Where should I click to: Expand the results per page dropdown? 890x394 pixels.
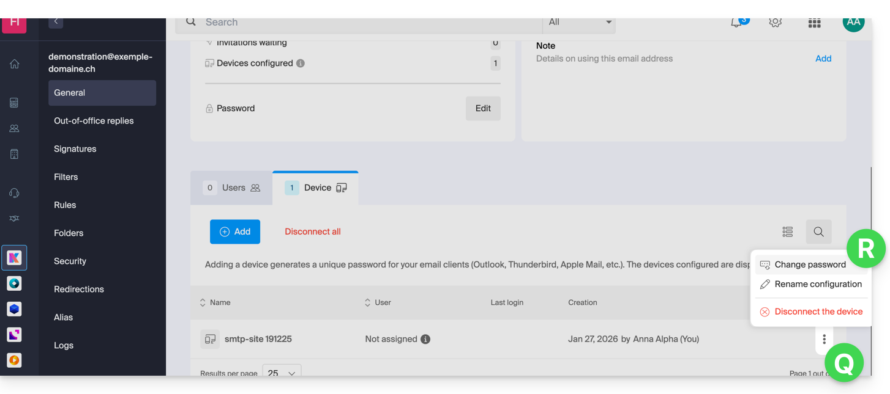[x=282, y=373]
